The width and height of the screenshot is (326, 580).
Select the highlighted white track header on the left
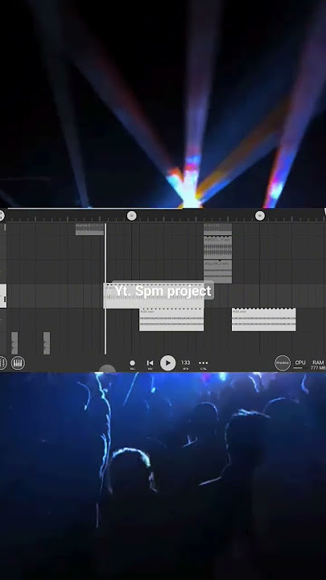[3, 296]
